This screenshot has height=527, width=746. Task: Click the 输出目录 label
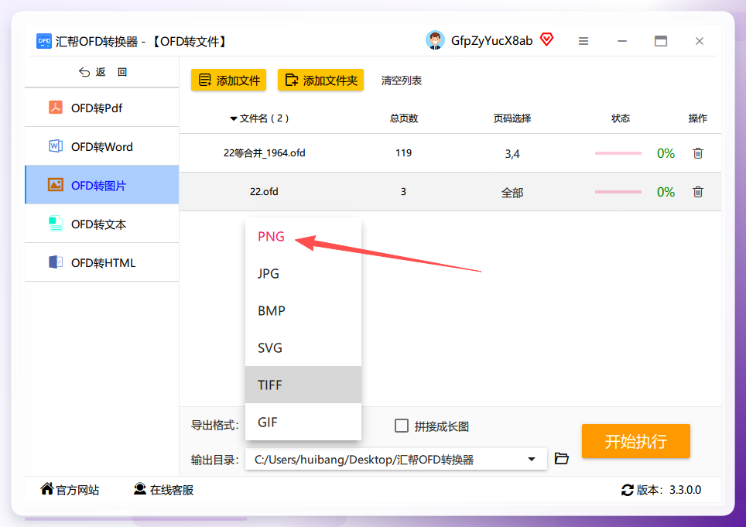[x=214, y=460]
